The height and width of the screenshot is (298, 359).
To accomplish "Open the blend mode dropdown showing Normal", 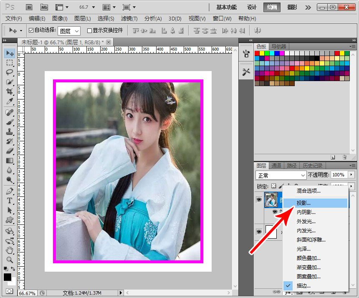I will tap(281, 176).
